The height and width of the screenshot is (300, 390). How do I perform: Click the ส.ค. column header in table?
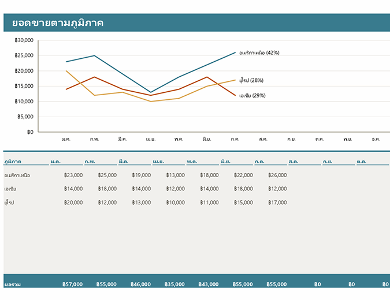[294, 162]
